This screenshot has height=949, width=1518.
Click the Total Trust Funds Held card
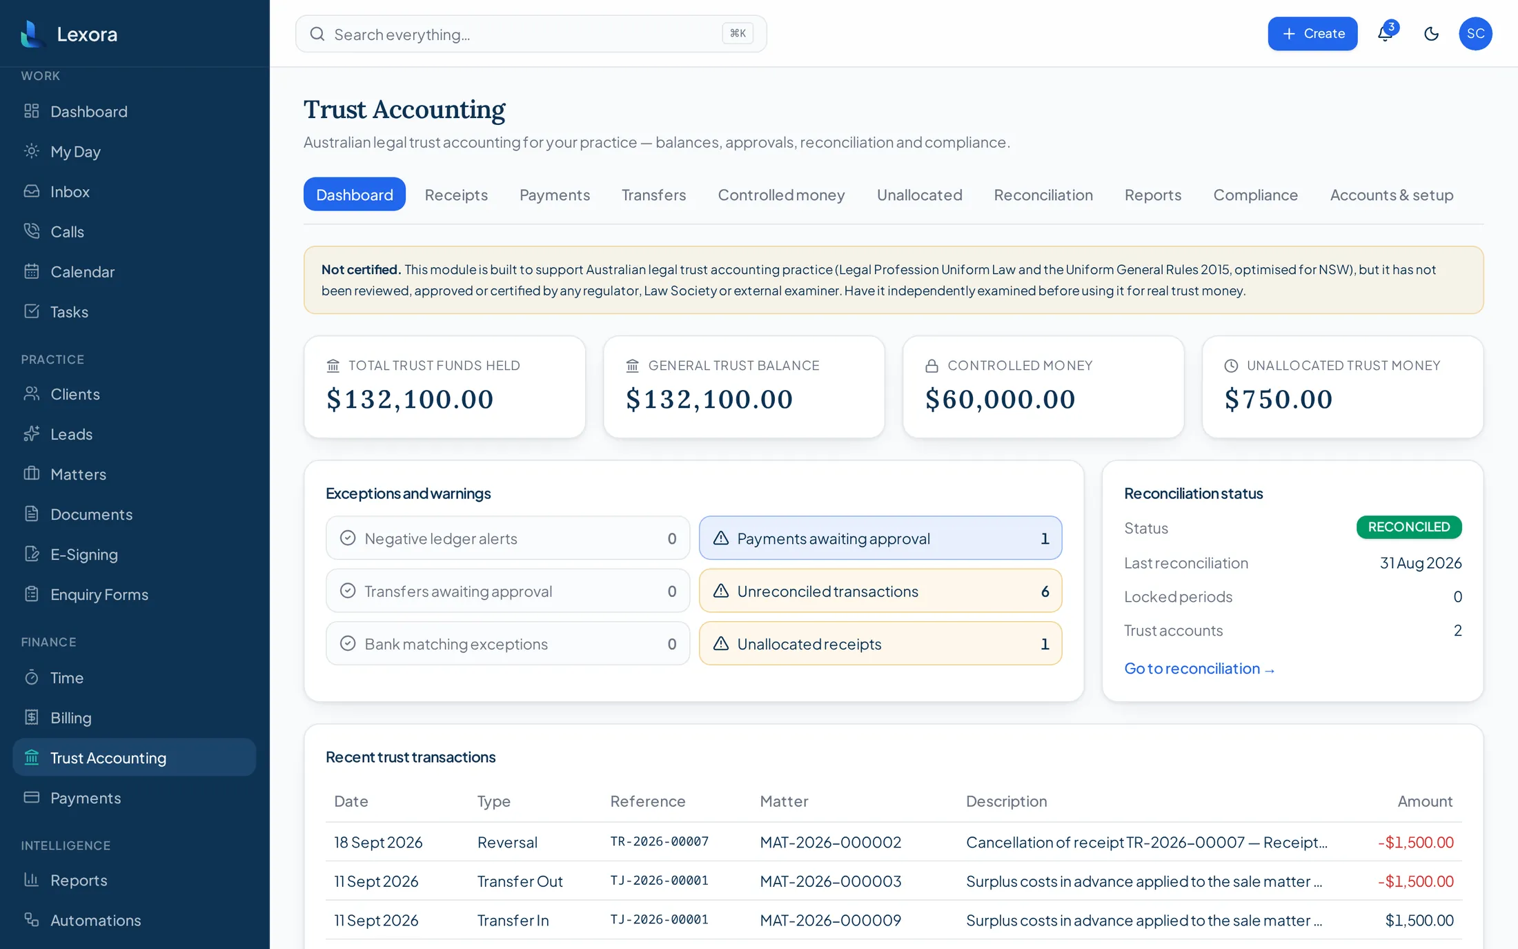[x=445, y=387]
